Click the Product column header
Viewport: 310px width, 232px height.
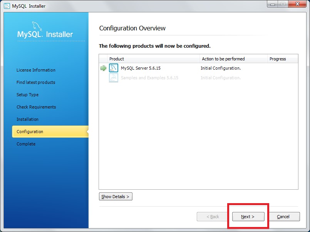click(153, 59)
